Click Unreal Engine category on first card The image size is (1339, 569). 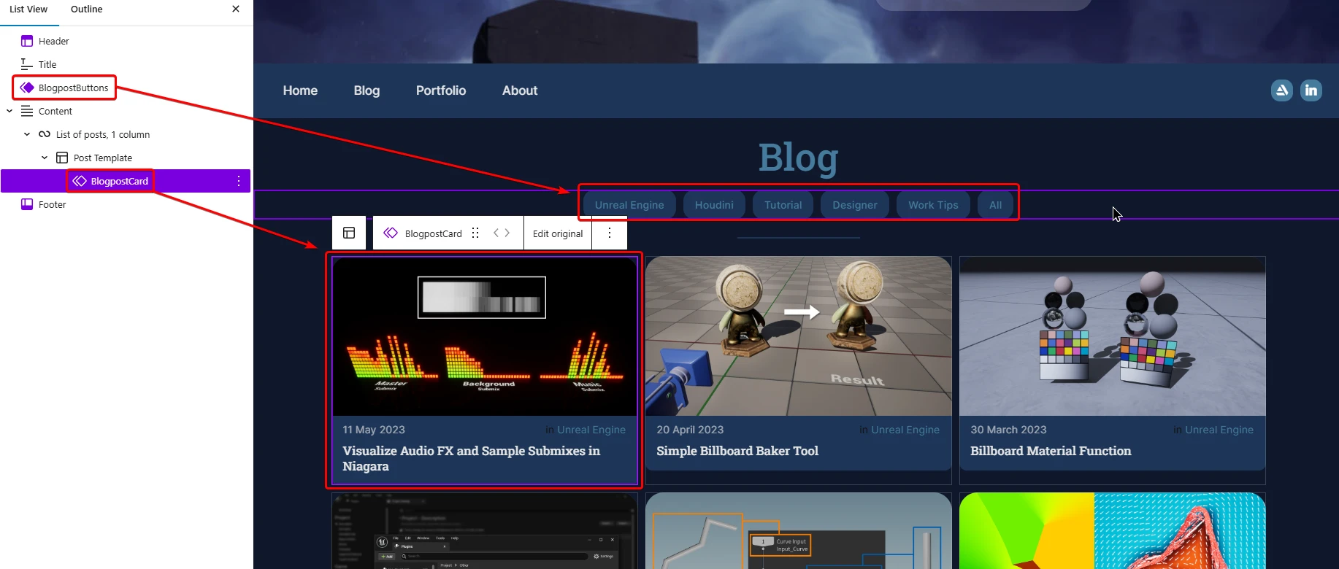591,430
